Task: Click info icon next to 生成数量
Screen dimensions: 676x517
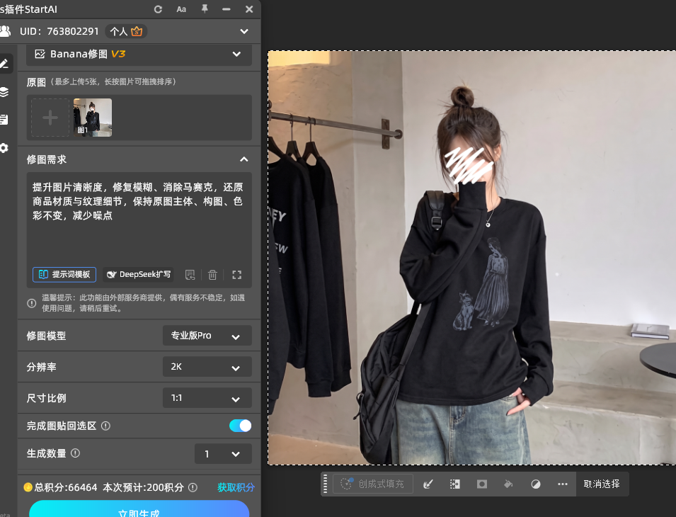Action: point(75,453)
